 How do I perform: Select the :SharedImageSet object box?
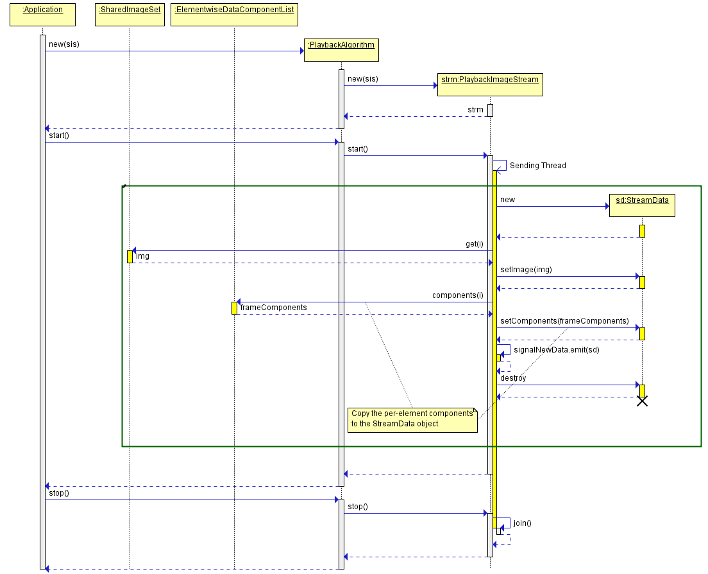(x=130, y=15)
